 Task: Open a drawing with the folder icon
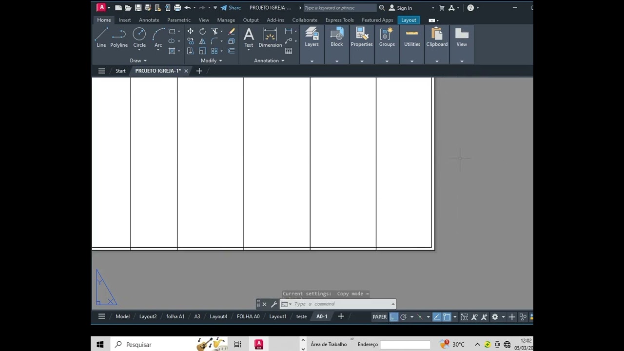coord(128,8)
